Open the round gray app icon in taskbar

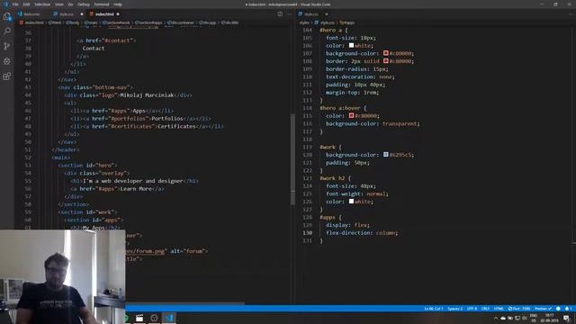tap(154, 318)
